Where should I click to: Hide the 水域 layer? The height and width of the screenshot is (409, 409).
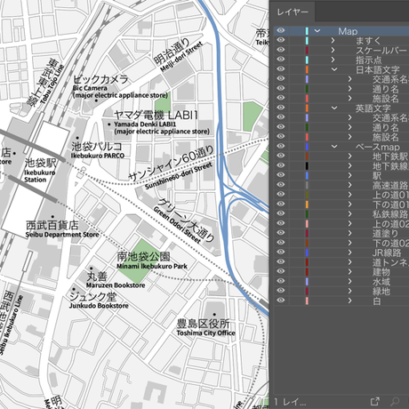[x=281, y=281]
